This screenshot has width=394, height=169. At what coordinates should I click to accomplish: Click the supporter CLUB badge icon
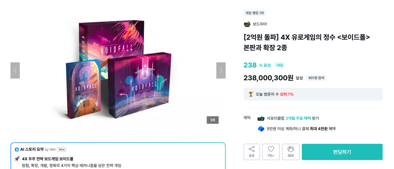[261, 118]
